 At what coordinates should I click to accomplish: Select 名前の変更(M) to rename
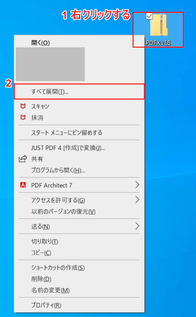tap(79, 290)
